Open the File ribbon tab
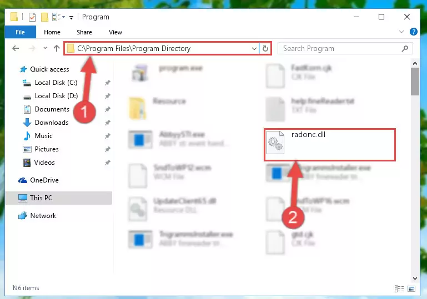Screen dimensions: 427x299 click(x=20, y=32)
